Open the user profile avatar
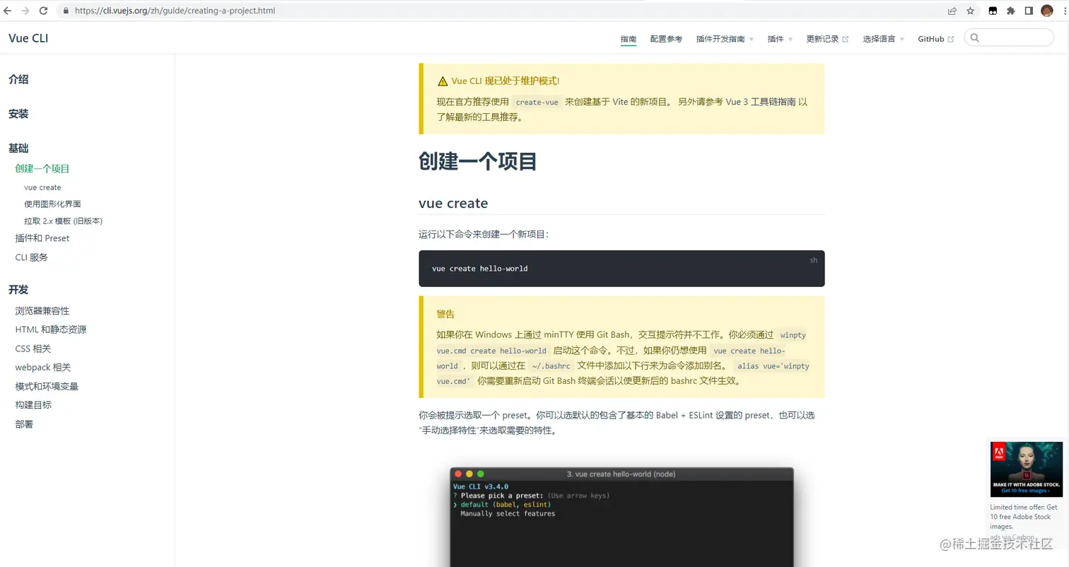This screenshot has height=567, width=1069. [x=1047, y=11]
